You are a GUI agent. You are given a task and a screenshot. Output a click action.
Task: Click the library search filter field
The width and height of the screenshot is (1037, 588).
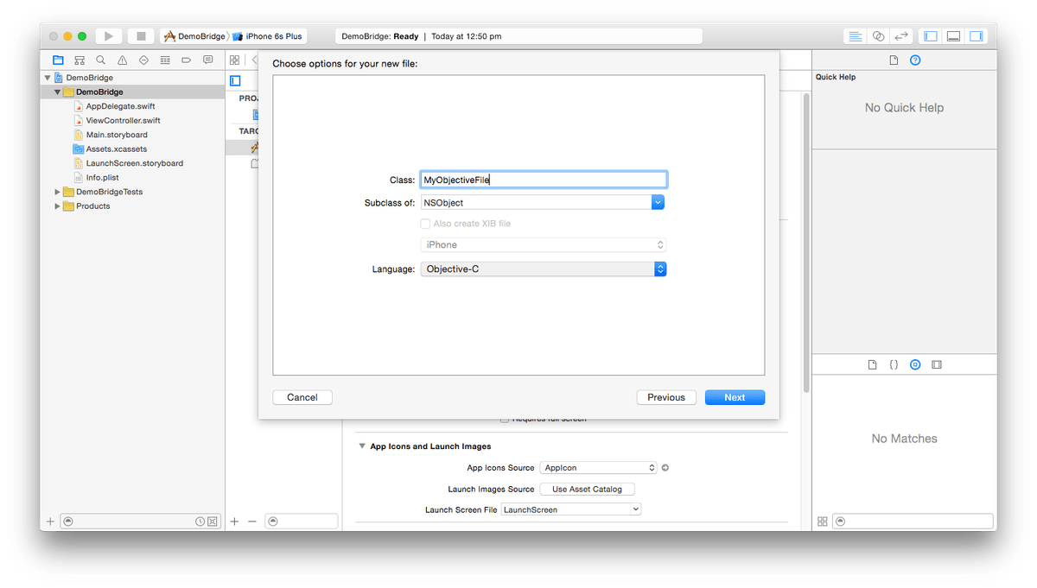tap(913, 522)
